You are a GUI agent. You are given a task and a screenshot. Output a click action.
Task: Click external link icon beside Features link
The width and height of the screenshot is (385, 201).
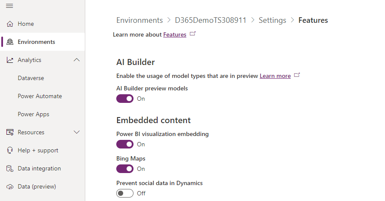pos(193,34)
